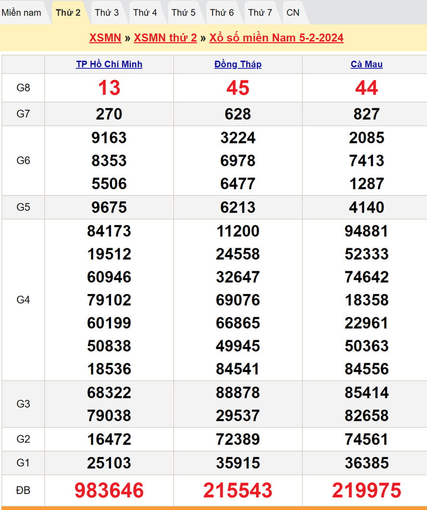The height and width of the screenshot is (510, 427).
Task: Open the Thứ 5 results tab
Action: (184, 13)
